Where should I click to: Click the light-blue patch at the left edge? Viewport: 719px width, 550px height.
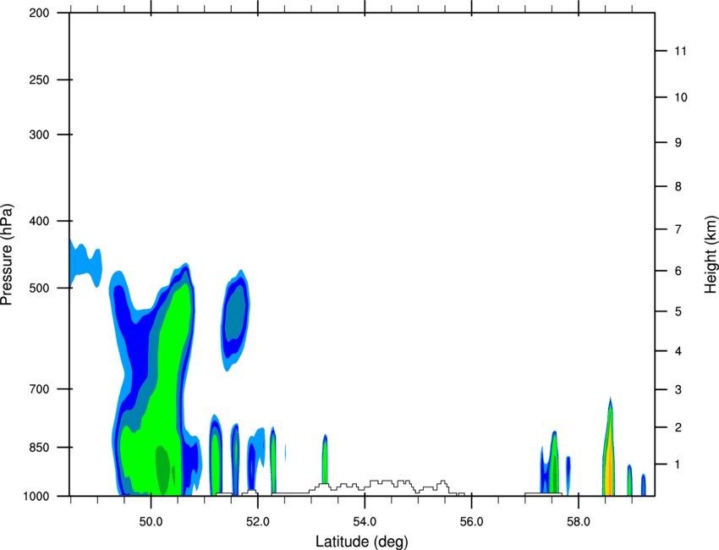tap(85, 264)
